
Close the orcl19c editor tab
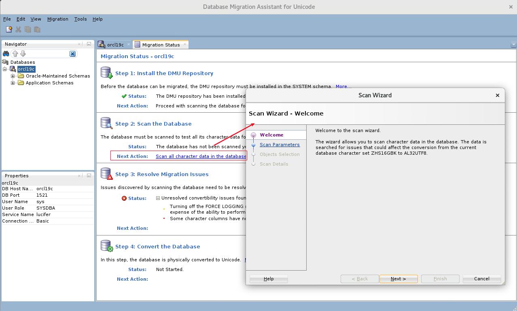tap(129, 44)
